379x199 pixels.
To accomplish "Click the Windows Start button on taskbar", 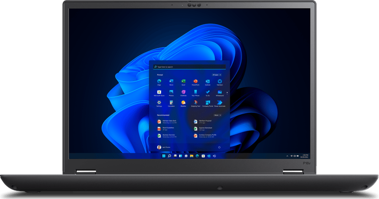I will click(x=164, y=156).
